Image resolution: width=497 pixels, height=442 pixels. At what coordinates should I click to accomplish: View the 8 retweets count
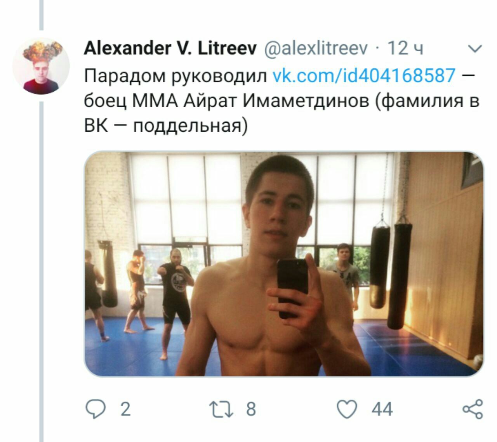click(251, 409)
